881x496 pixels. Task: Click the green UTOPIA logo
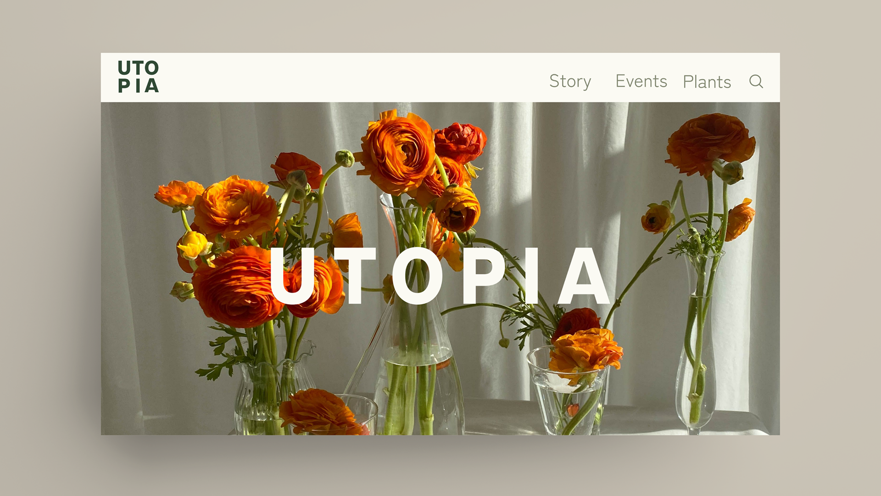[138, 77]
